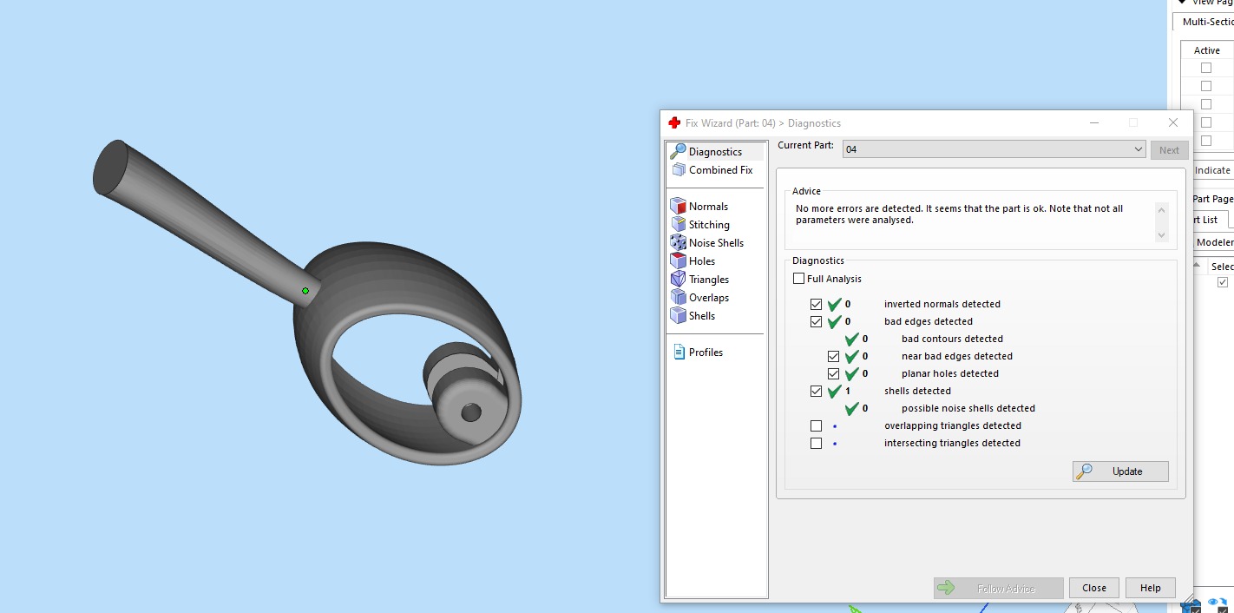
Task: Uncheck shells detected checkbox
Action: 816,392
